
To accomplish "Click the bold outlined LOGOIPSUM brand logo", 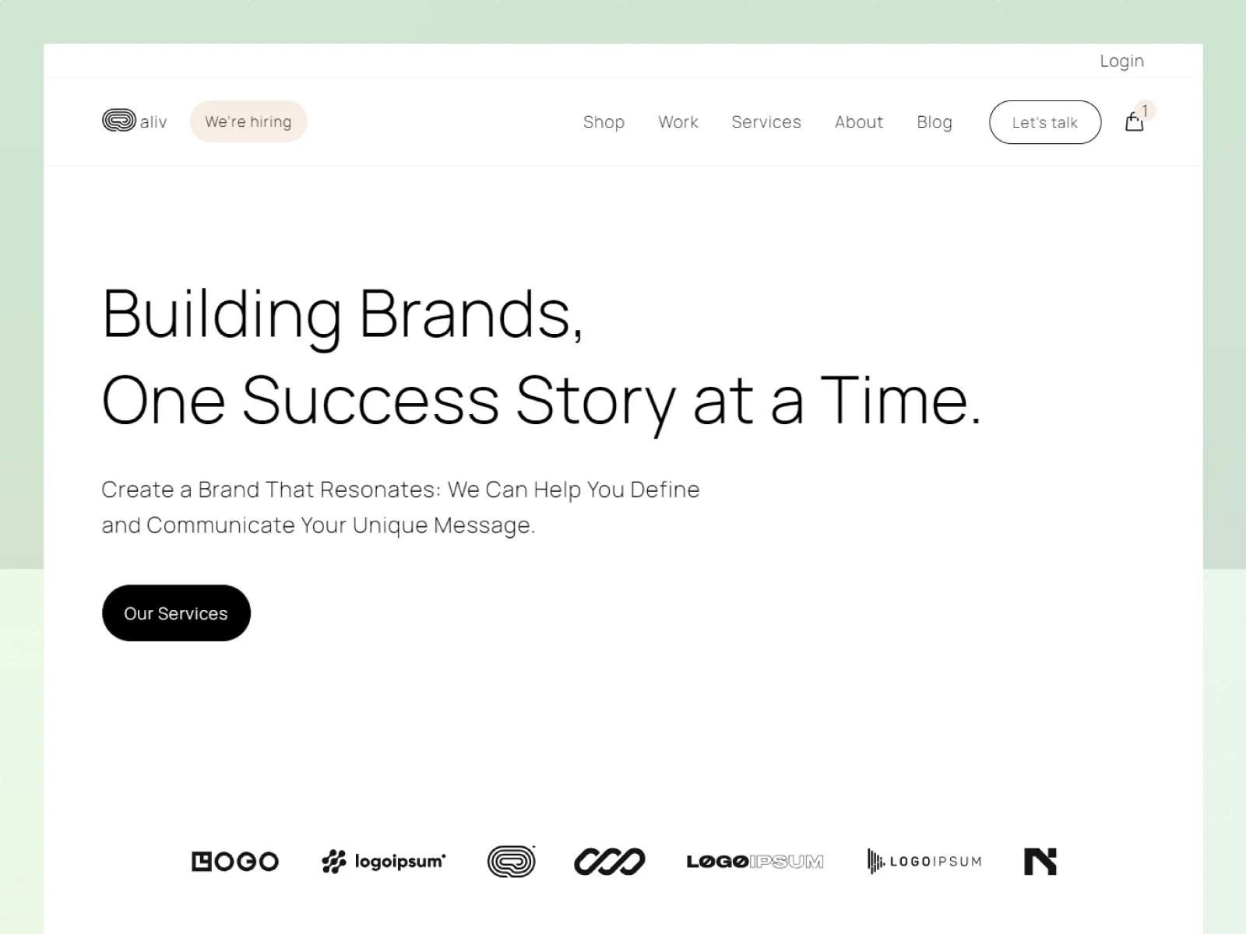I will click(755, 862).
